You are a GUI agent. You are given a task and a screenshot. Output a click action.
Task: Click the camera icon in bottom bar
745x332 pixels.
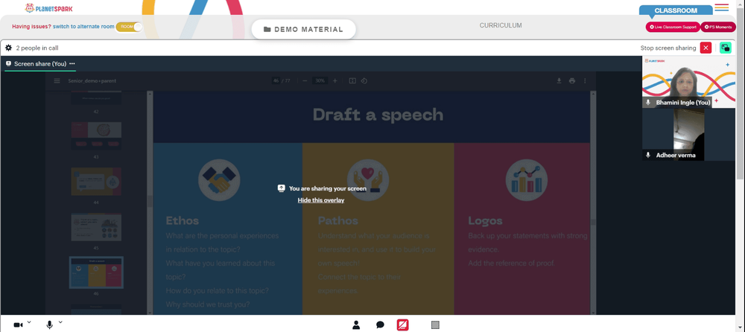click(x=18, y=325)
